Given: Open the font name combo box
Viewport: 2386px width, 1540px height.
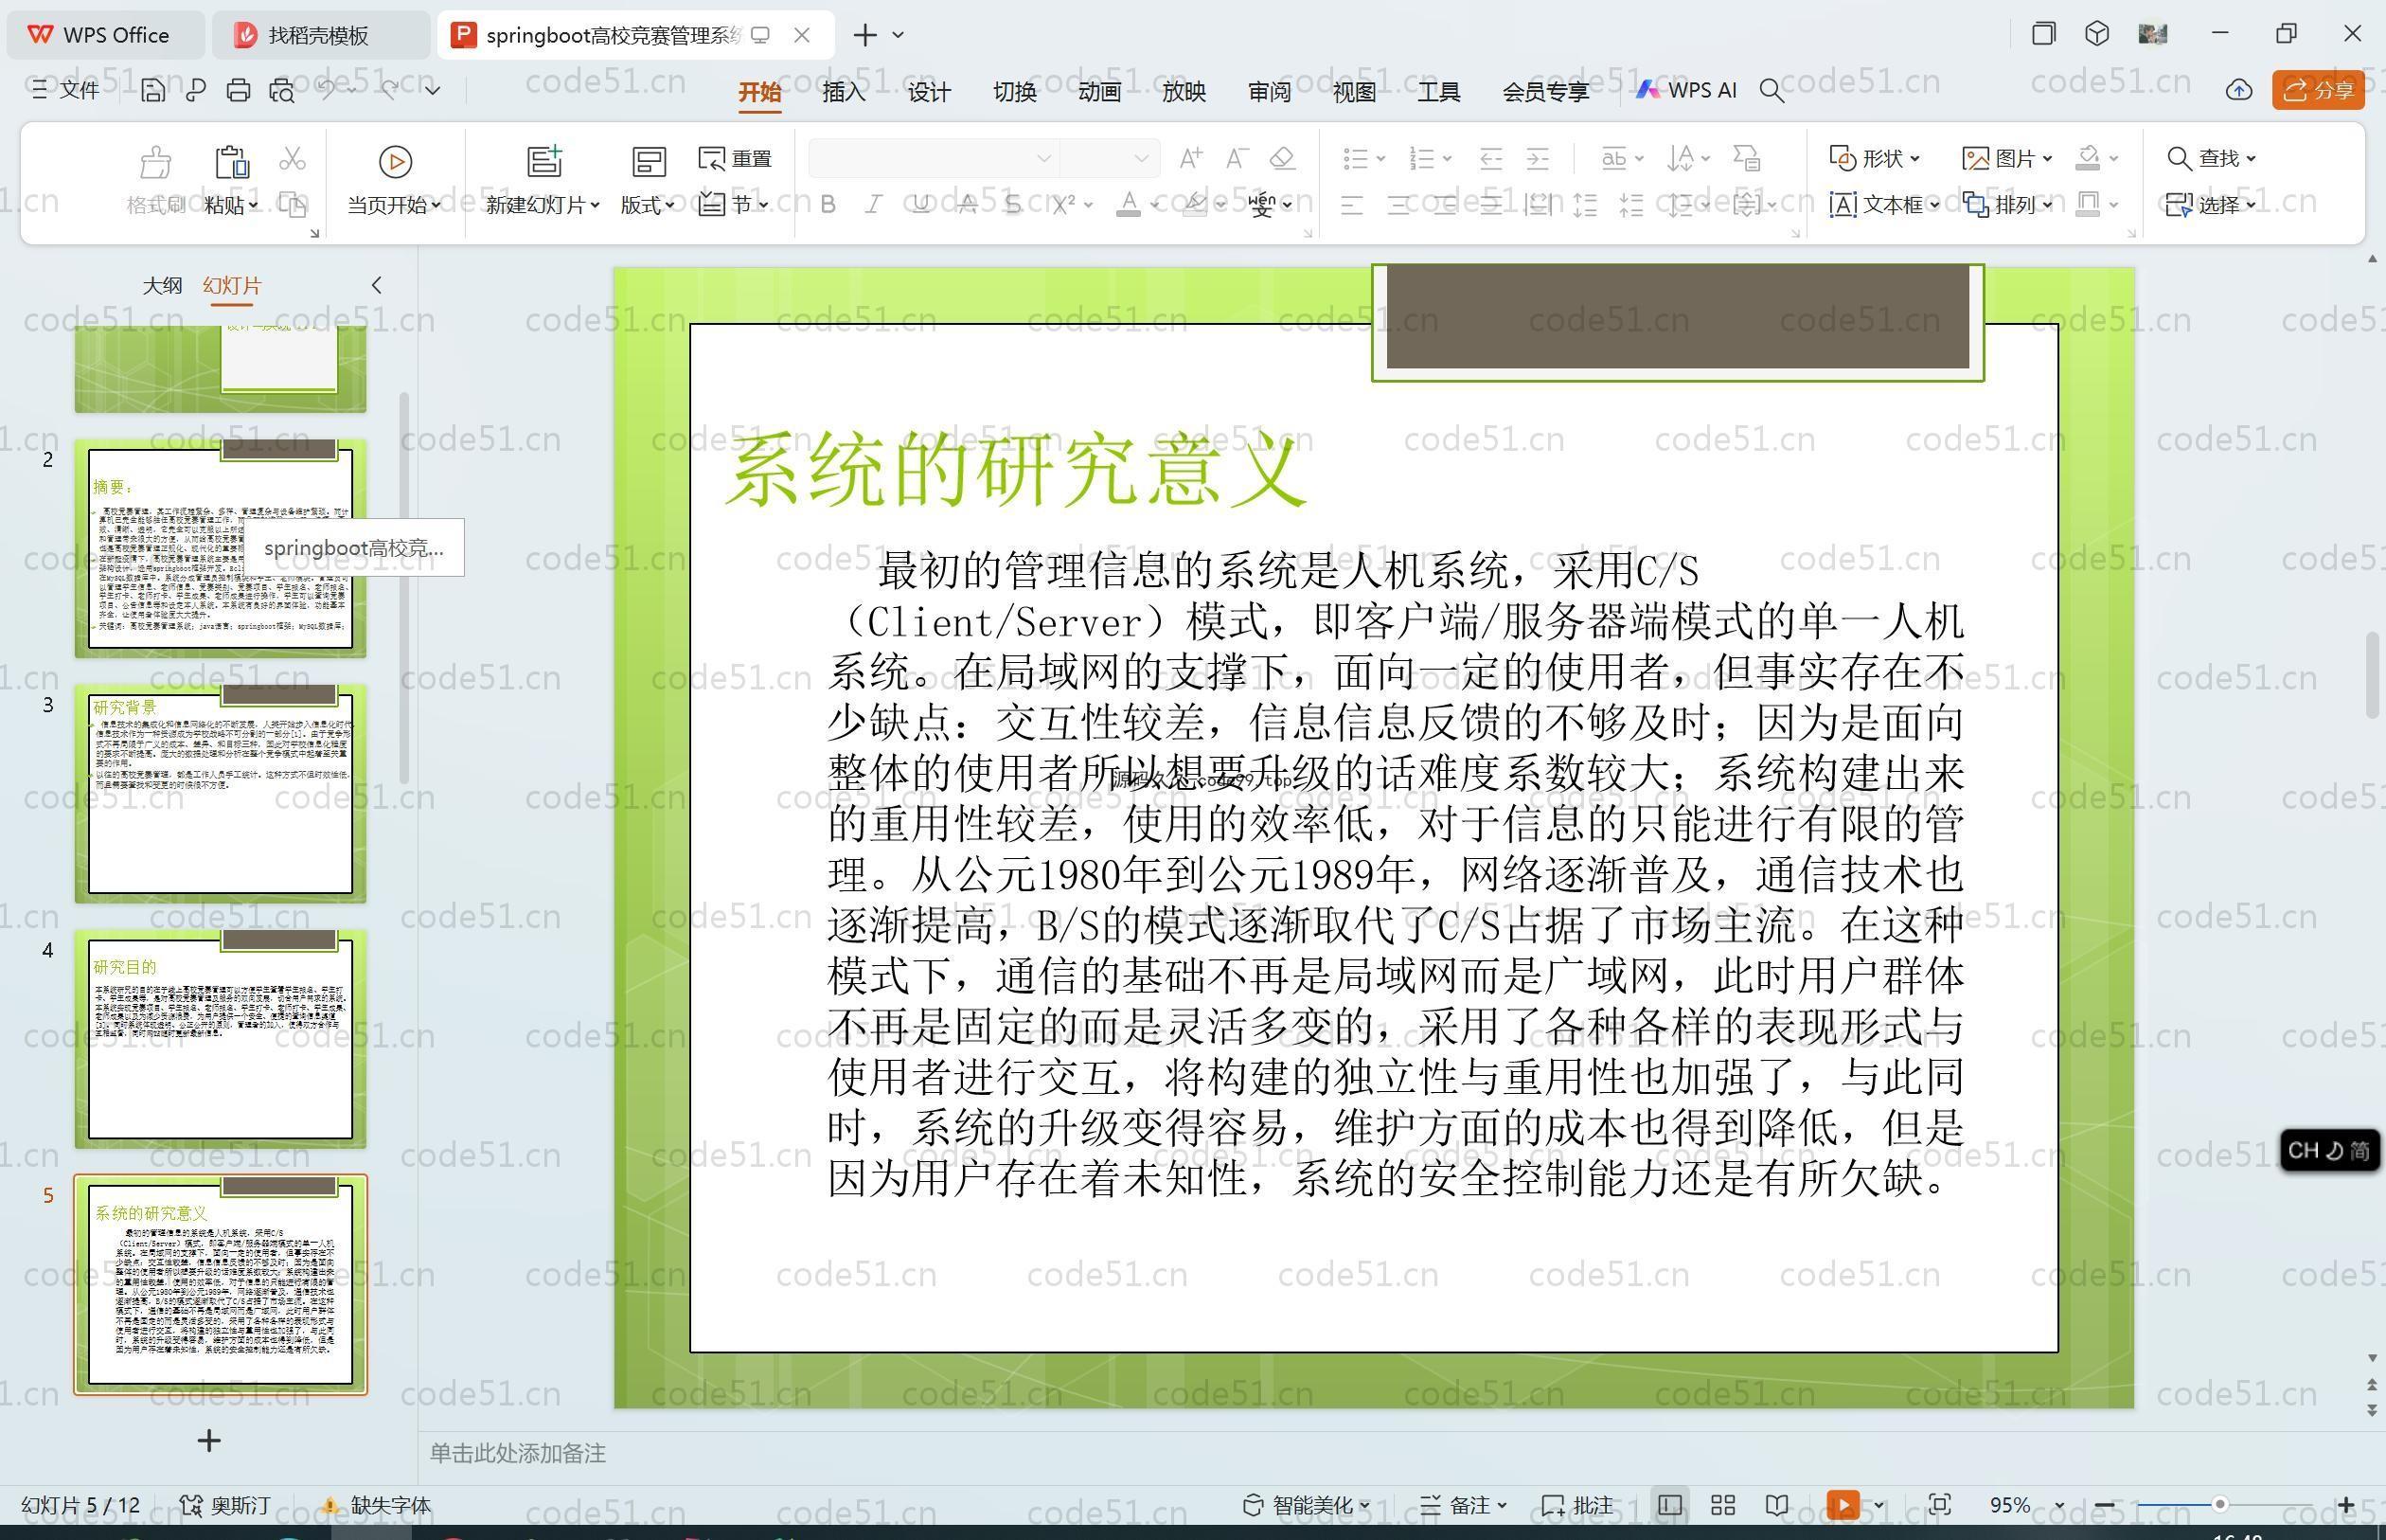Looking at the screenshot, I should 933,158.
